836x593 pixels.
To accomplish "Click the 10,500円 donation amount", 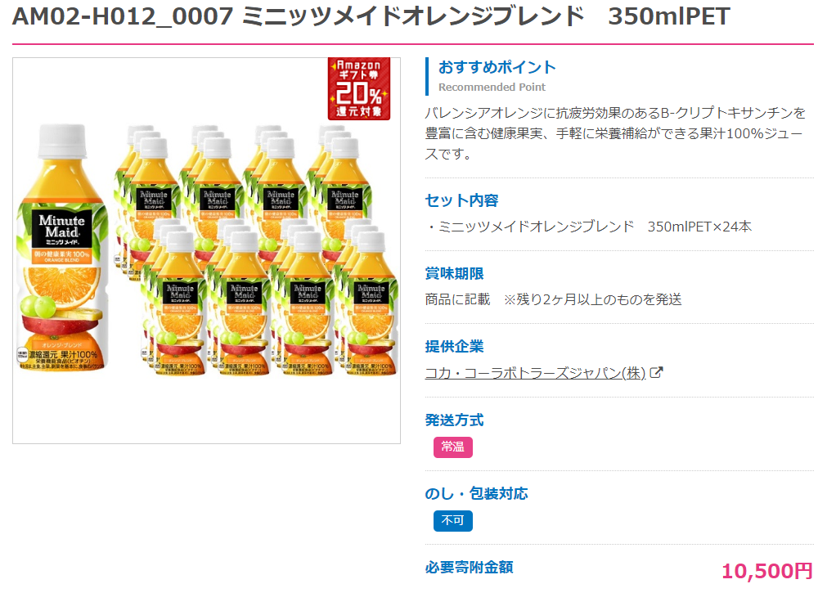I will (767, 571).
